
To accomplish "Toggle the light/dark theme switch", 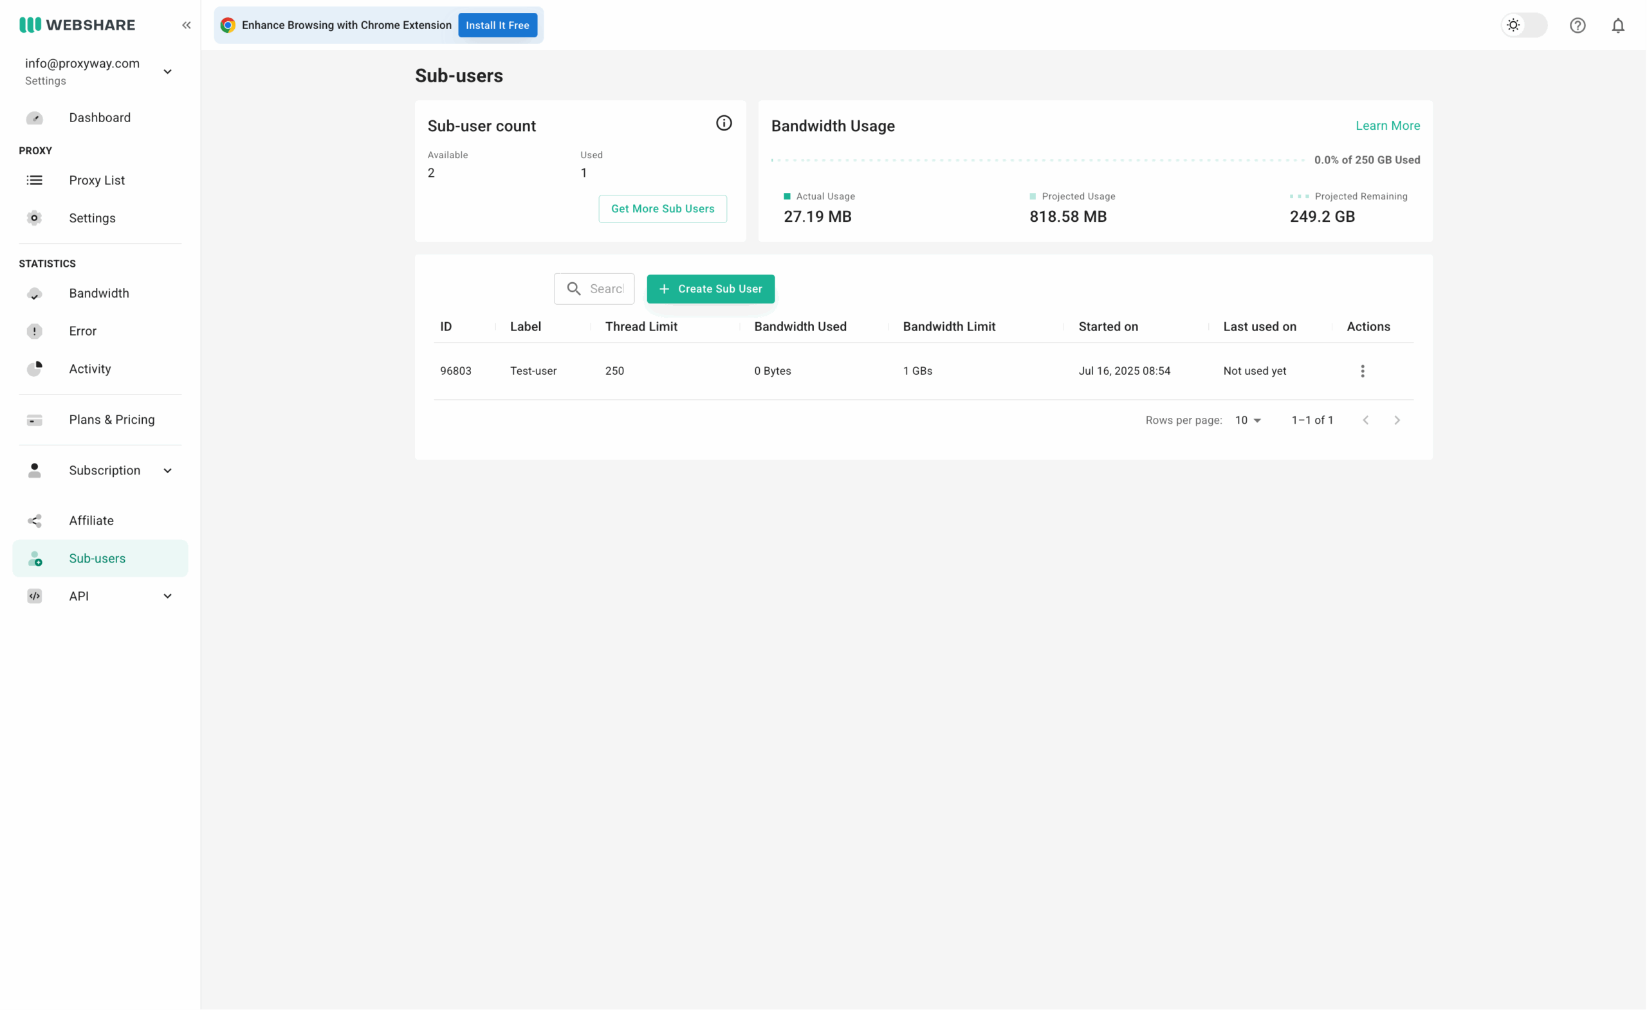I will [1524, 25].
